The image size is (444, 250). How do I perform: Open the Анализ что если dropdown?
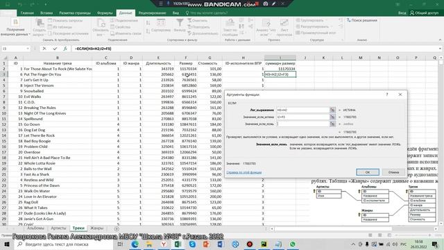(266, 28)
